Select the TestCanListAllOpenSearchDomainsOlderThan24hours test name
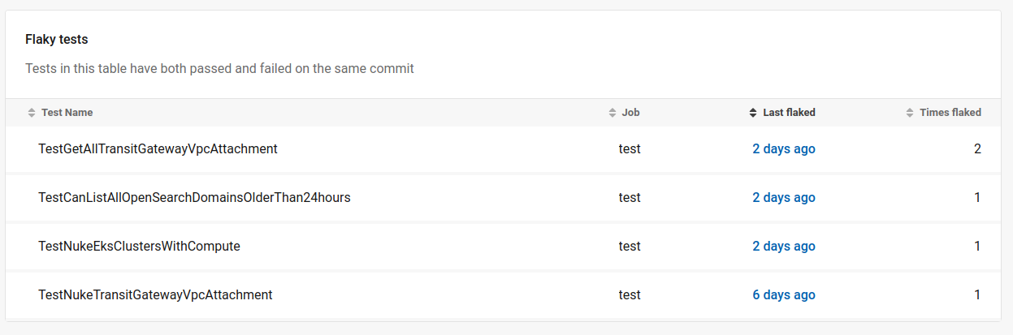This screenshot has height=335, width=1013. tap(194, 198)
